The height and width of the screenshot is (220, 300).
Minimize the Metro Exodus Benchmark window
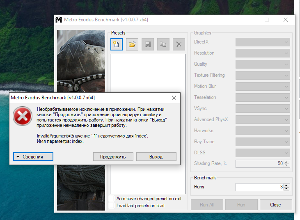click(248, 20)
